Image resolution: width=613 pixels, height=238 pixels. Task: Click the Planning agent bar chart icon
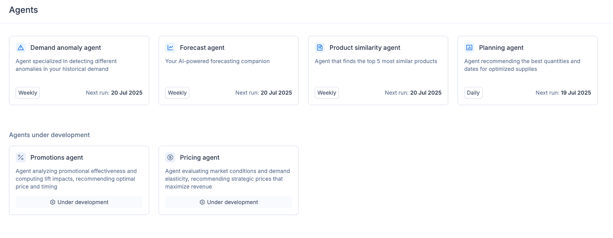469,48
